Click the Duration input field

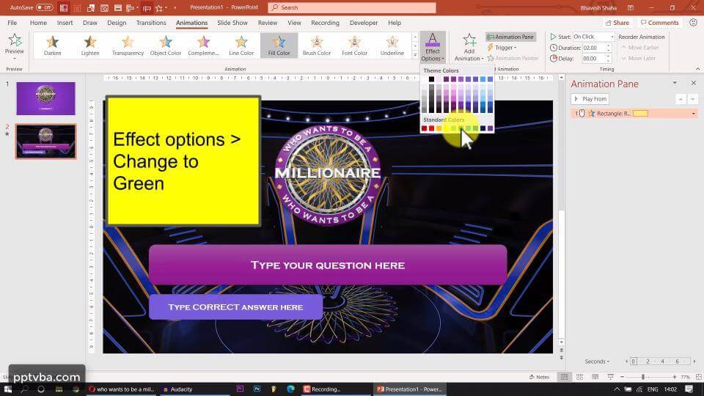tap(595, 48)
